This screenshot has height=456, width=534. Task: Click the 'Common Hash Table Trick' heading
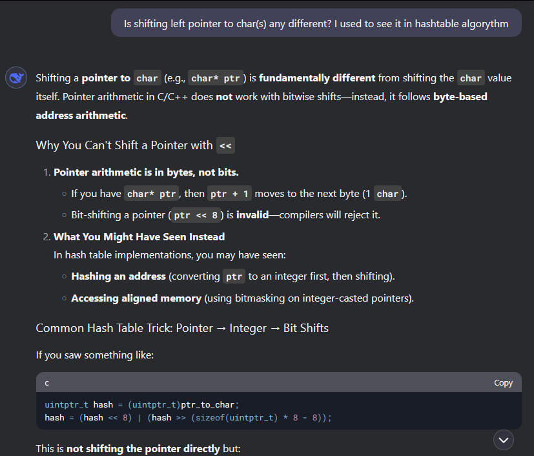tap(182, 328)
